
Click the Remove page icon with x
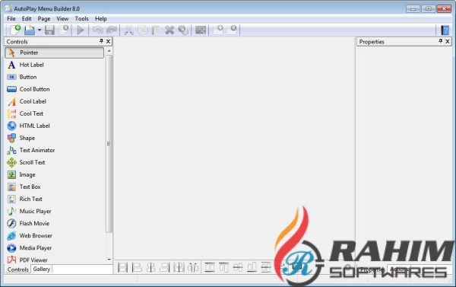(x=232, y=30)
